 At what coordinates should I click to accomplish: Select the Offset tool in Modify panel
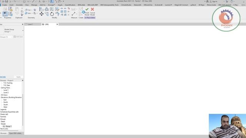pyautogui.click(x=47, y=9)
